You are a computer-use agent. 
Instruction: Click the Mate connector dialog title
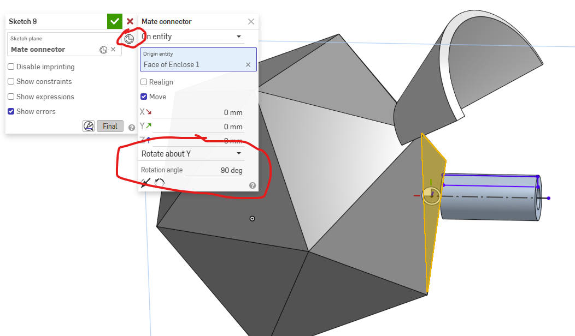[x=167, y=22]
